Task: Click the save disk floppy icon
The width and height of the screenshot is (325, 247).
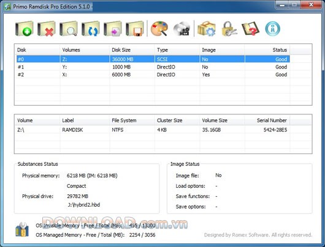Action: [135, 29]
